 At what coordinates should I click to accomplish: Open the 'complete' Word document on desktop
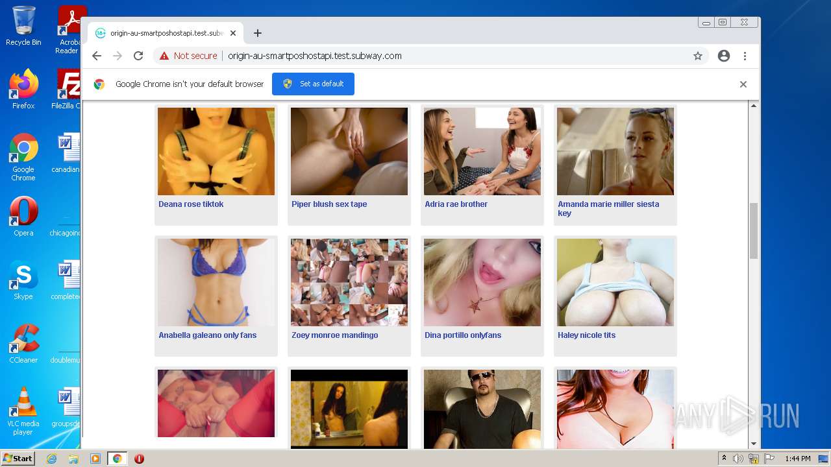tap(68, 280)
